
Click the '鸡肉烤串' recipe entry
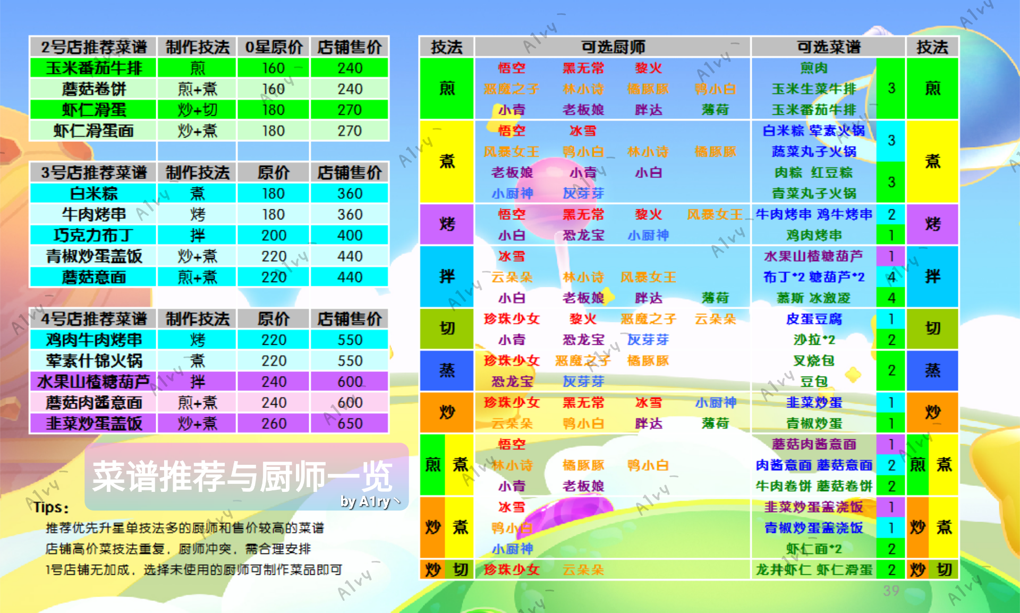tap(814, 235)
